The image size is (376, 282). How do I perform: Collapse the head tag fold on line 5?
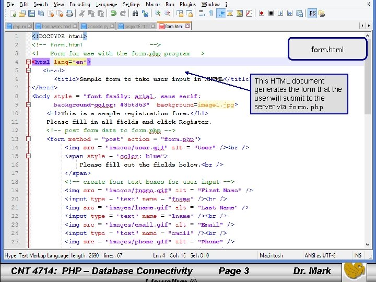point(28,70)
